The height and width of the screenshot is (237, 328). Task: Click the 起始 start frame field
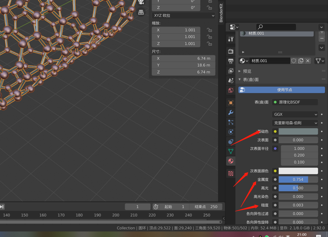pyautogui.click(x=174, y=207)
